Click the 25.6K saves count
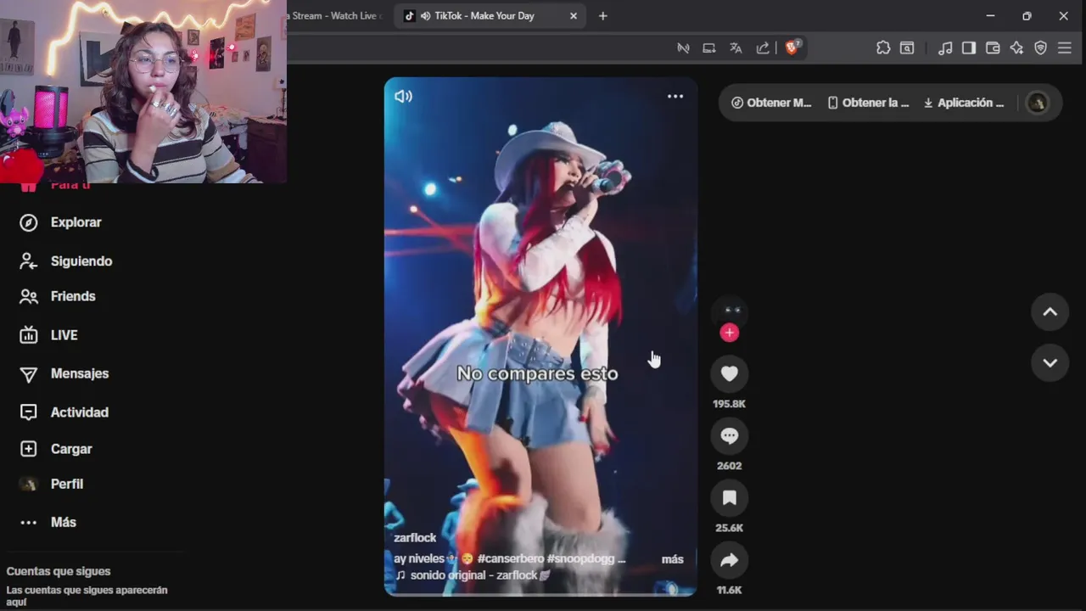 pos(729,528)
